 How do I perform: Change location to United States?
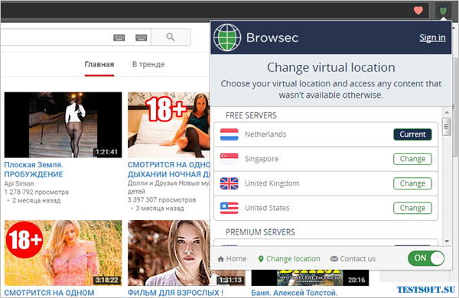[412, 208]
